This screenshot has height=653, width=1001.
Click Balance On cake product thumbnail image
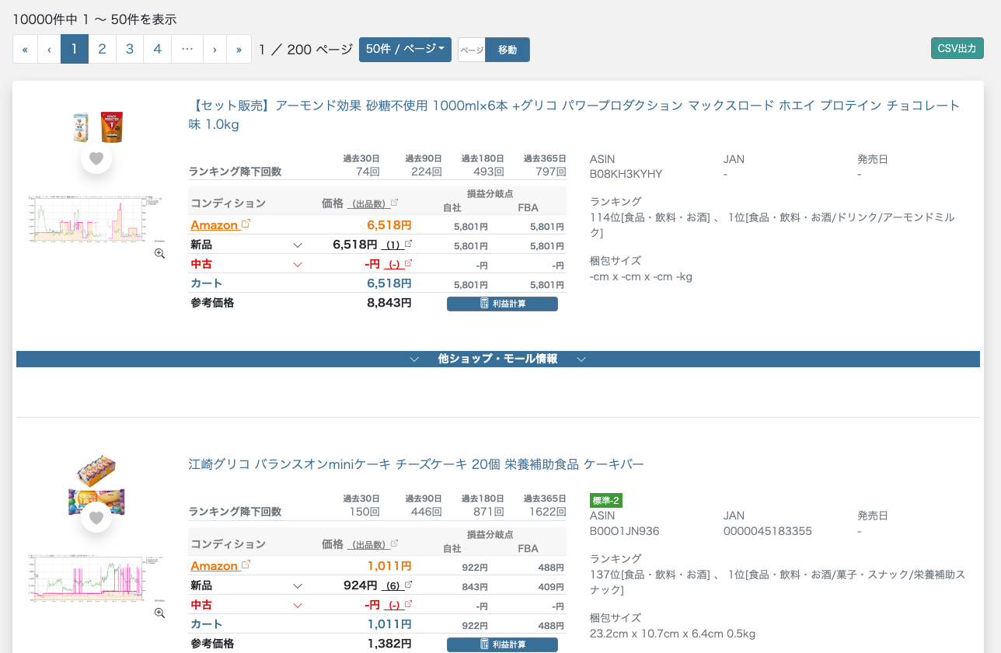96,487
